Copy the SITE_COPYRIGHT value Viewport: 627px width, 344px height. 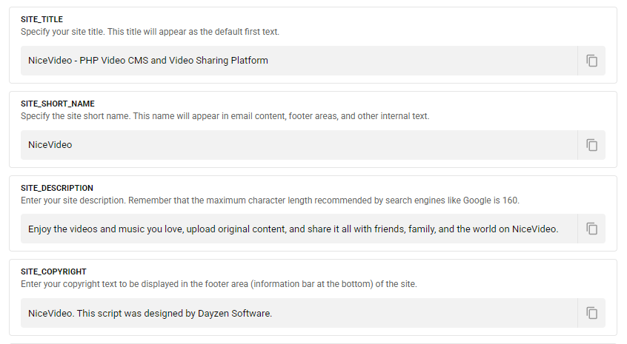coord(591,313)
